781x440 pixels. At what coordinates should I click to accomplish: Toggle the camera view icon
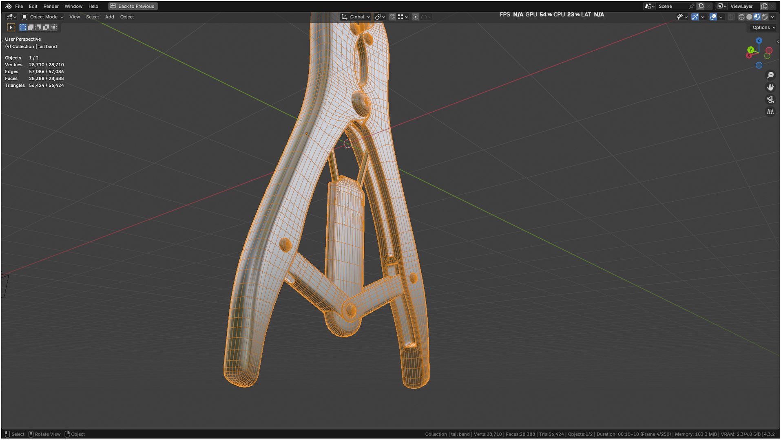[x=770, y=99]
